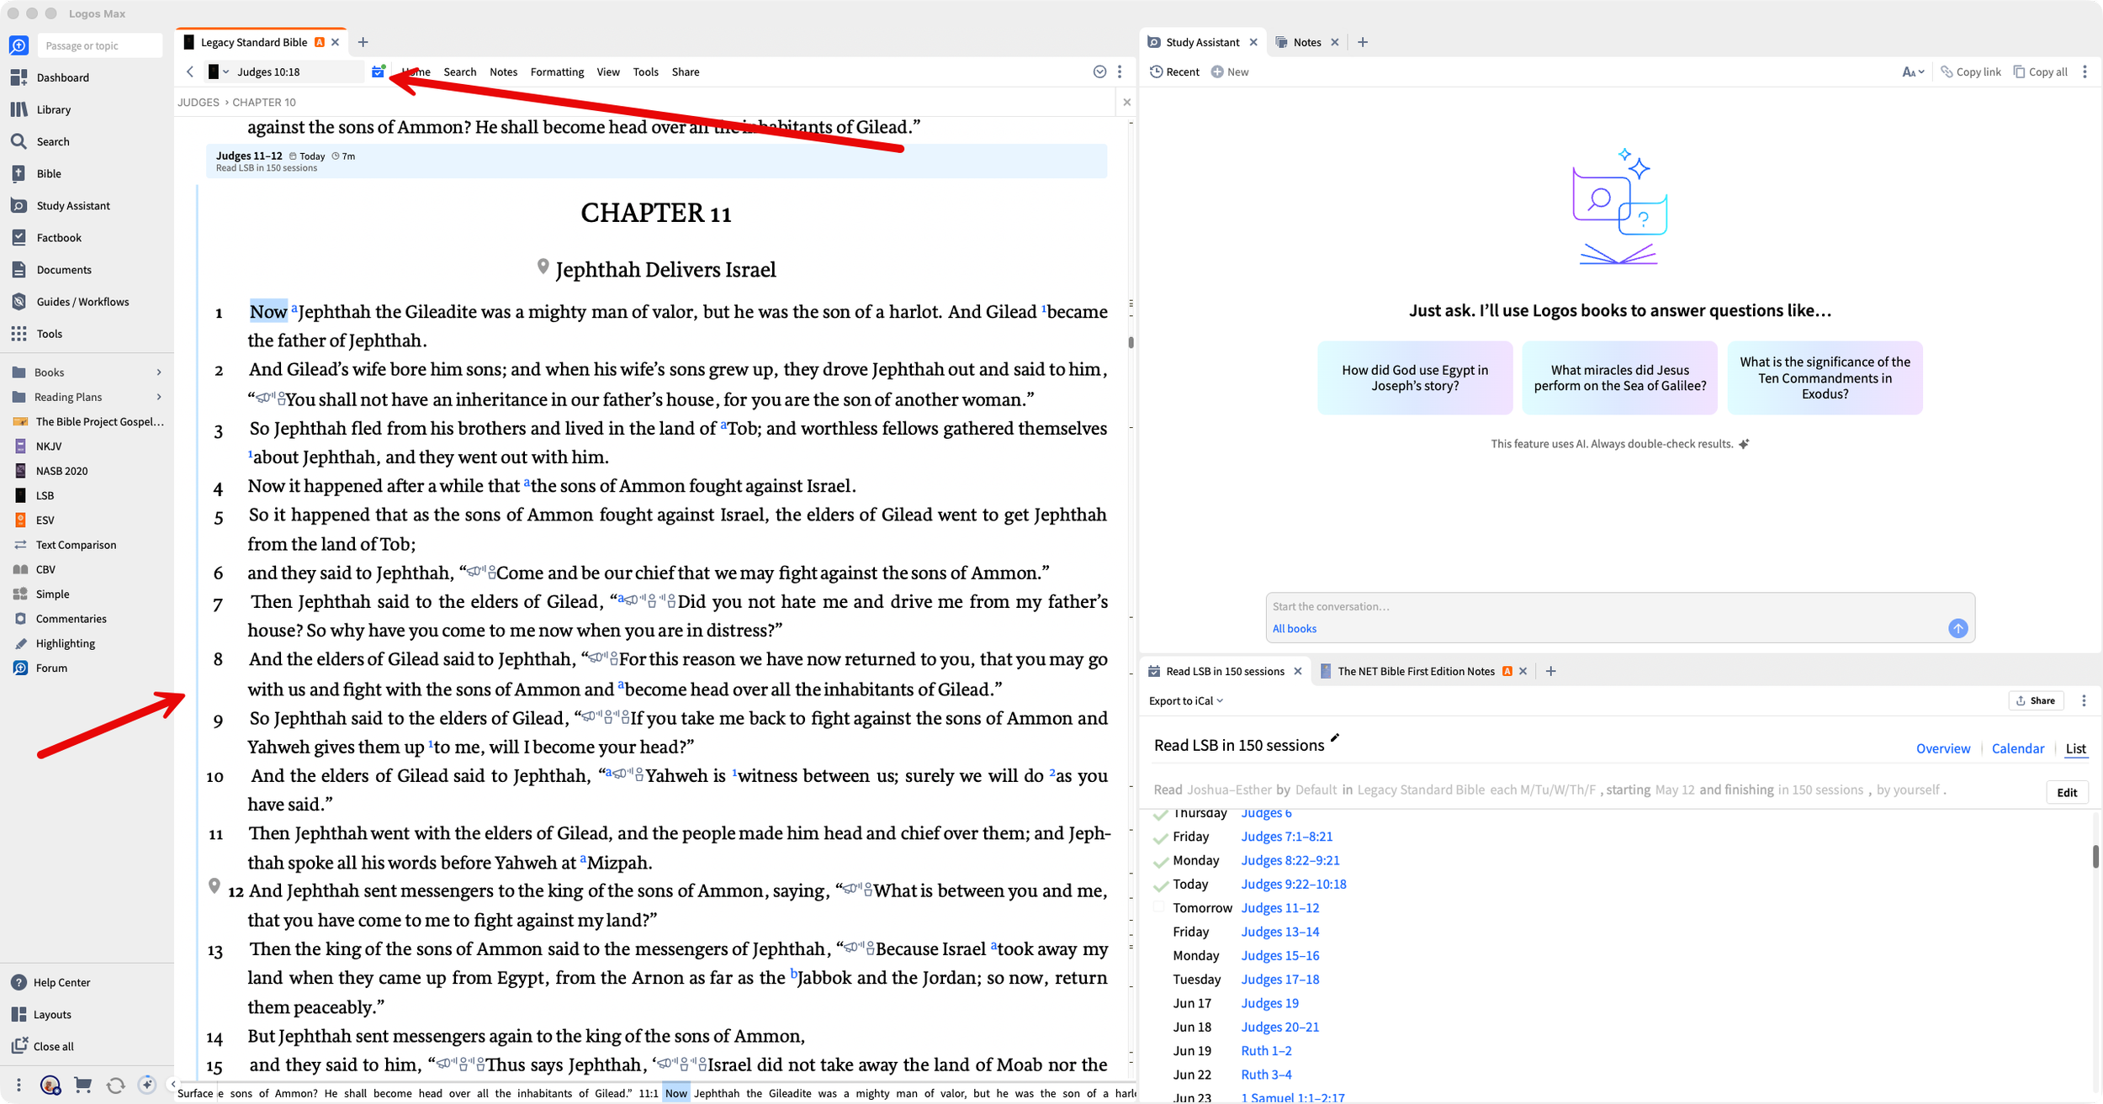This screenshot has width=2103, height=1104.
Task: Toggle Monday's Judges 8:22–9:21 checkmark
Action: tap(1161, 861)
